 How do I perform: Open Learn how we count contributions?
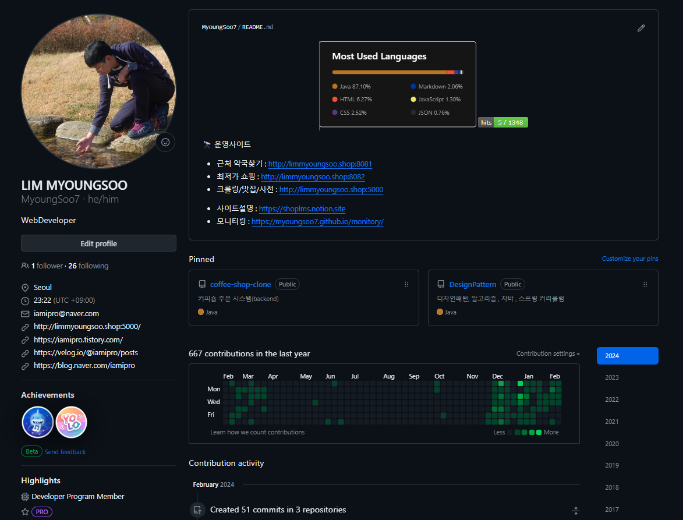257,433
